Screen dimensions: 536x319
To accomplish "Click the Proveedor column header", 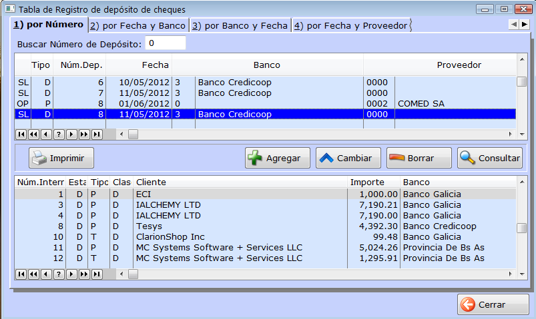I will tap(440, 65).
